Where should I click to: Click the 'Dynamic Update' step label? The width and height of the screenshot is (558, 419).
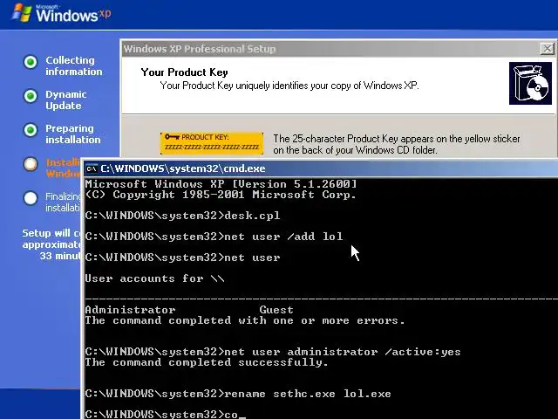[x=66, y=100]
